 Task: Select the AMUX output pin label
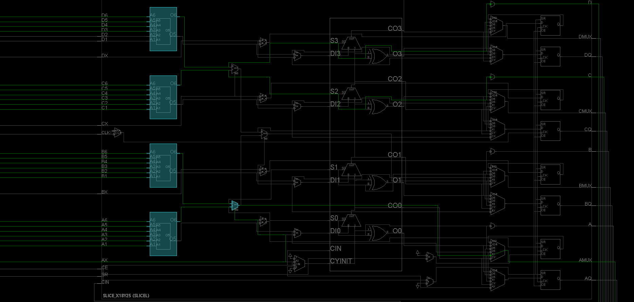pos(585,260)
